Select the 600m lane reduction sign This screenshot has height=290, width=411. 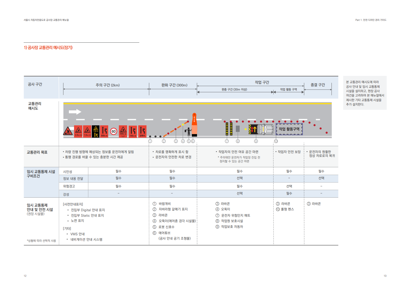104,131
